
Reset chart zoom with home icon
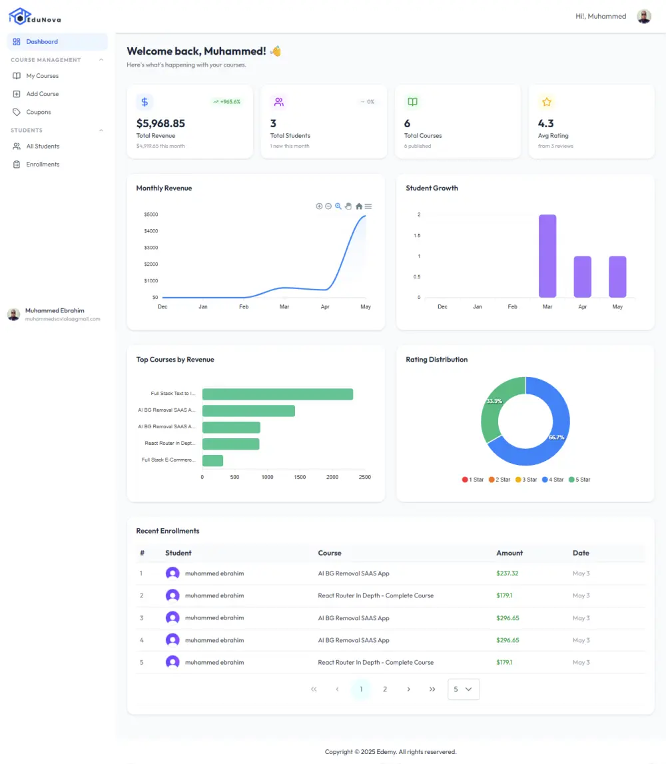click(359, 206)
